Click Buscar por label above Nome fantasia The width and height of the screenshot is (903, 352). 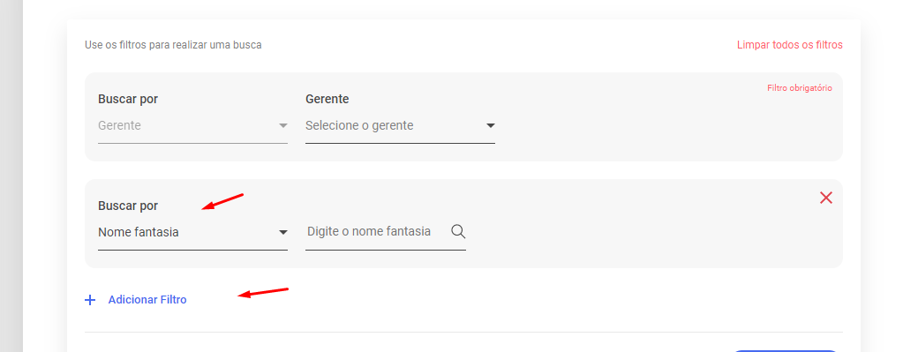[x=128, y=206]
